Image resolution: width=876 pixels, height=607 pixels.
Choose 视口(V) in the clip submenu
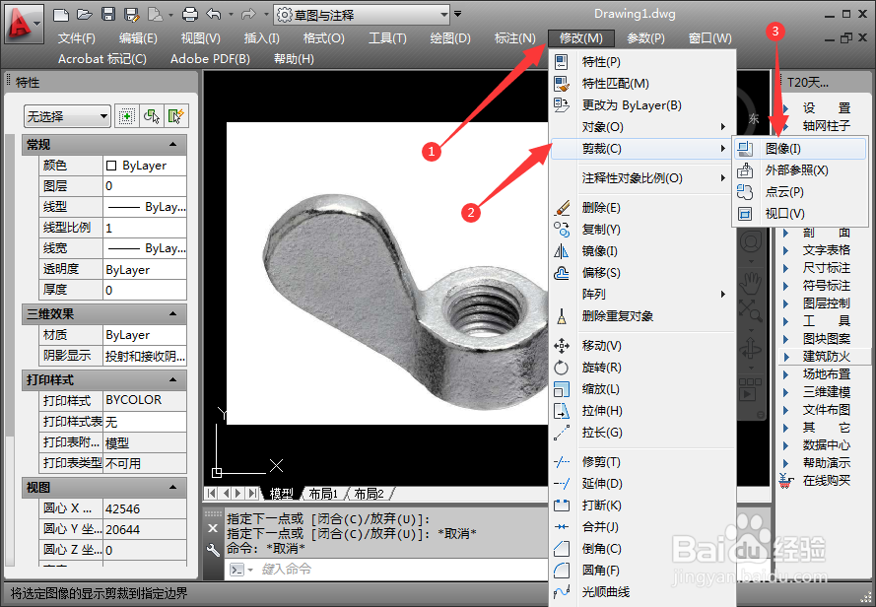pos(800,214)
